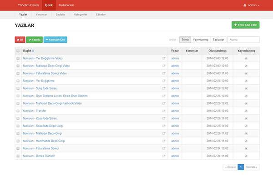273x182 pixels.
Task: Open post Navision - Malkabul Depo Girişi Video
Action: [x=46, y=66]
